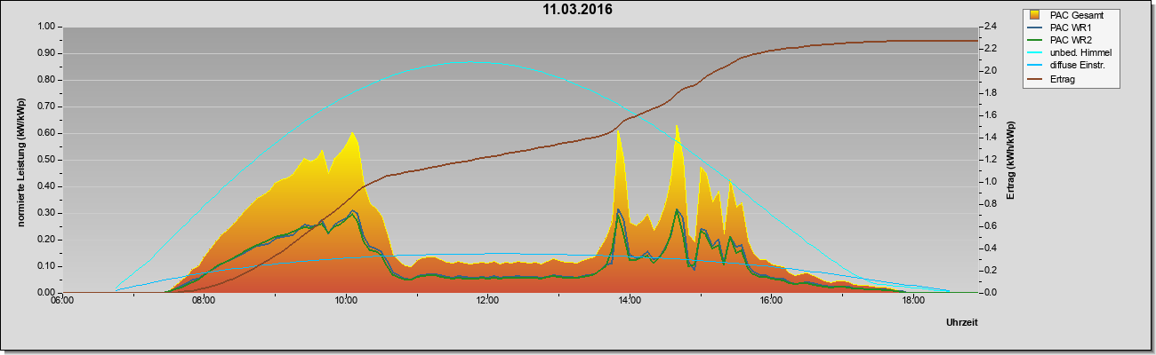Click the 18:00 time axis label
This screenshot has width=1156, height=355.
912,301
